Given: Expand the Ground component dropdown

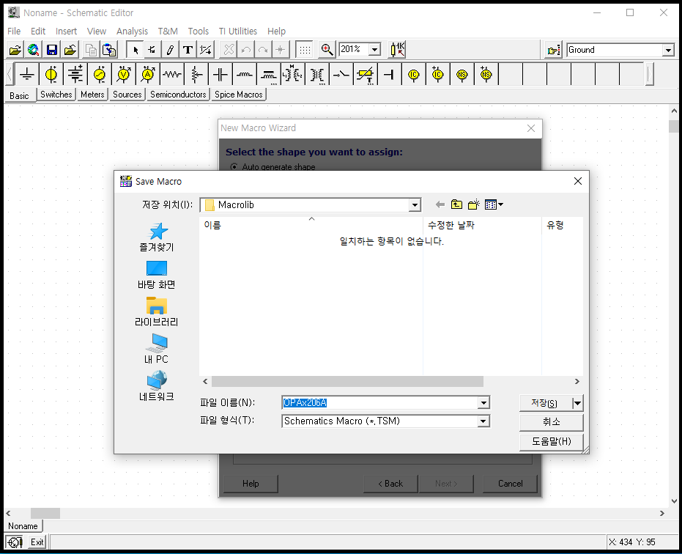Looking at the screenshot, I should pos(669,51).
